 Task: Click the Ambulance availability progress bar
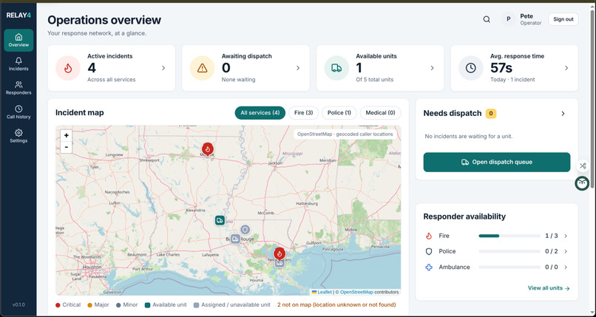pyautogui.click(x=509, y=267)
